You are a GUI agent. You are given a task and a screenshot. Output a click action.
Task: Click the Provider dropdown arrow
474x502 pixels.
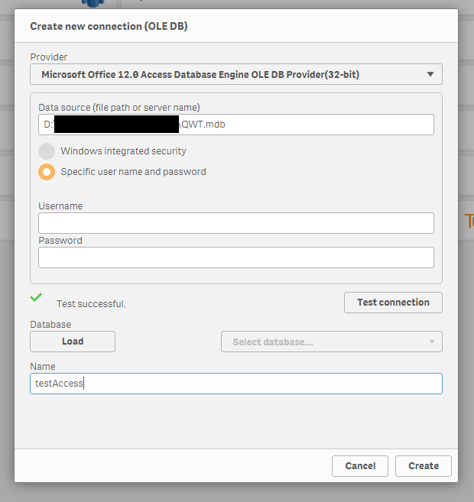coord(430,74)
